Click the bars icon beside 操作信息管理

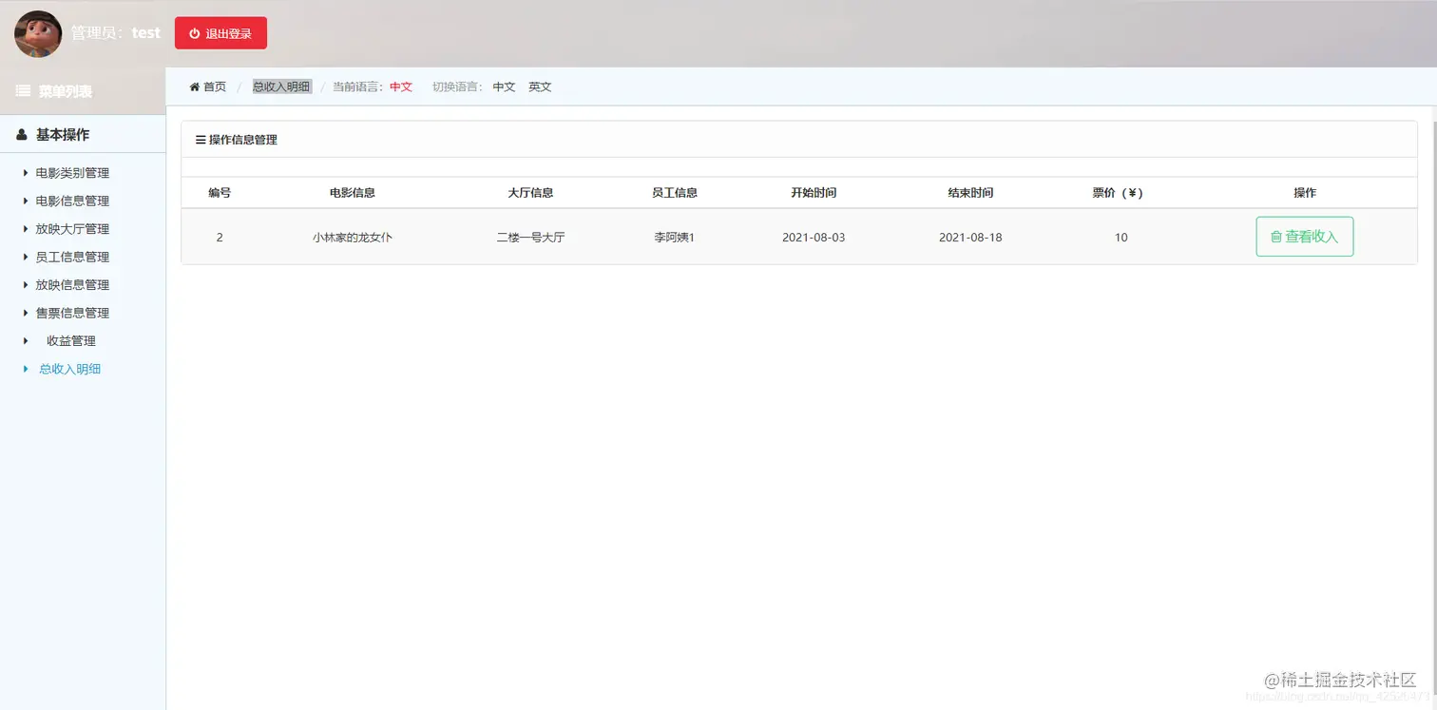[201, 140]
